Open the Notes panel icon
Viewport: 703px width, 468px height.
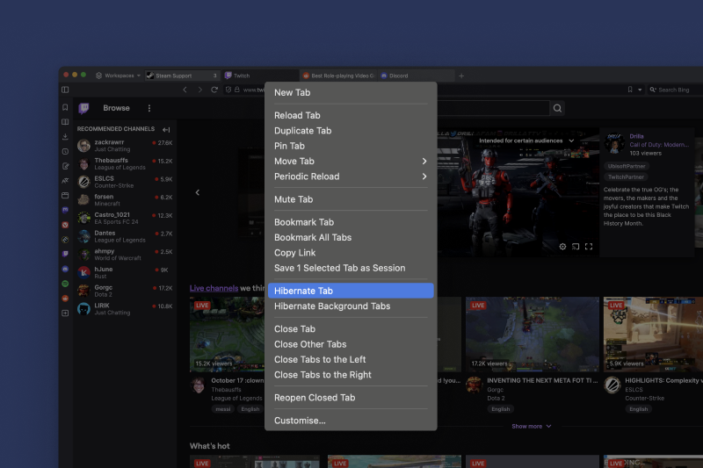(65, 166)
